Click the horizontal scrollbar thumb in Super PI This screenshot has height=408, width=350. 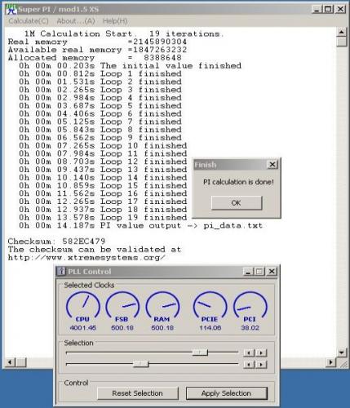coord(20,362)
